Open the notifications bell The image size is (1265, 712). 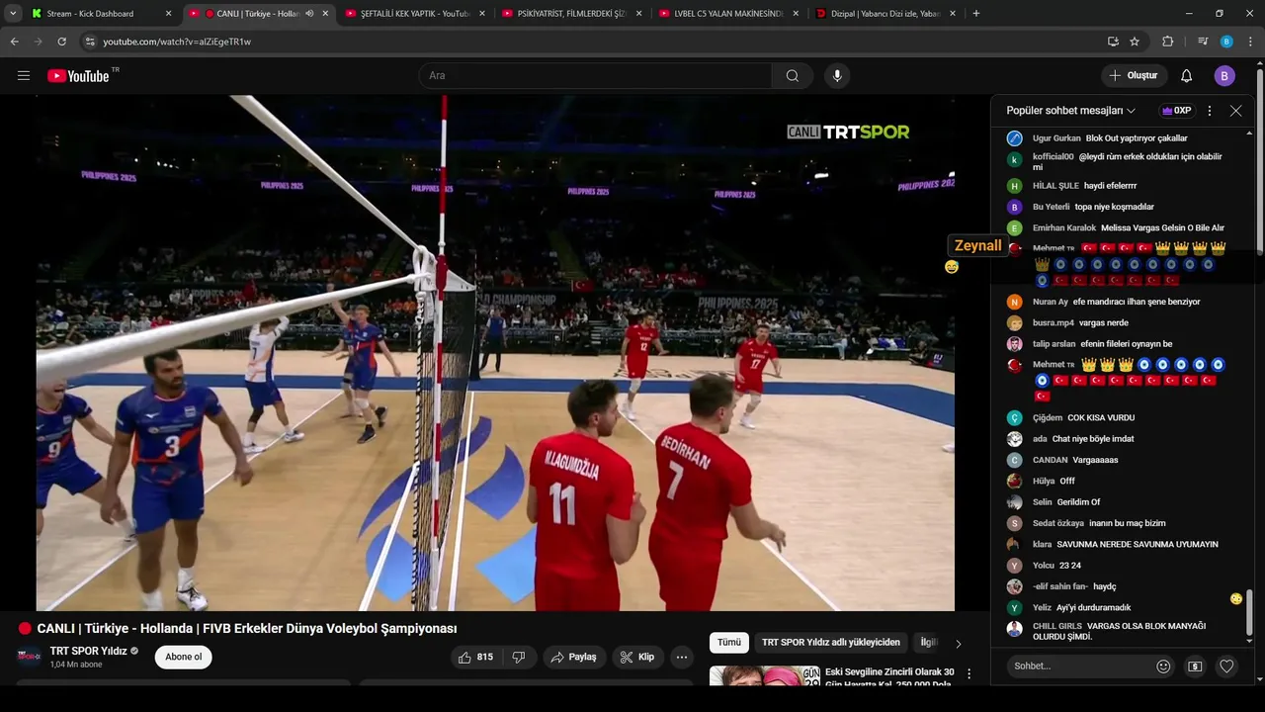1186,75
